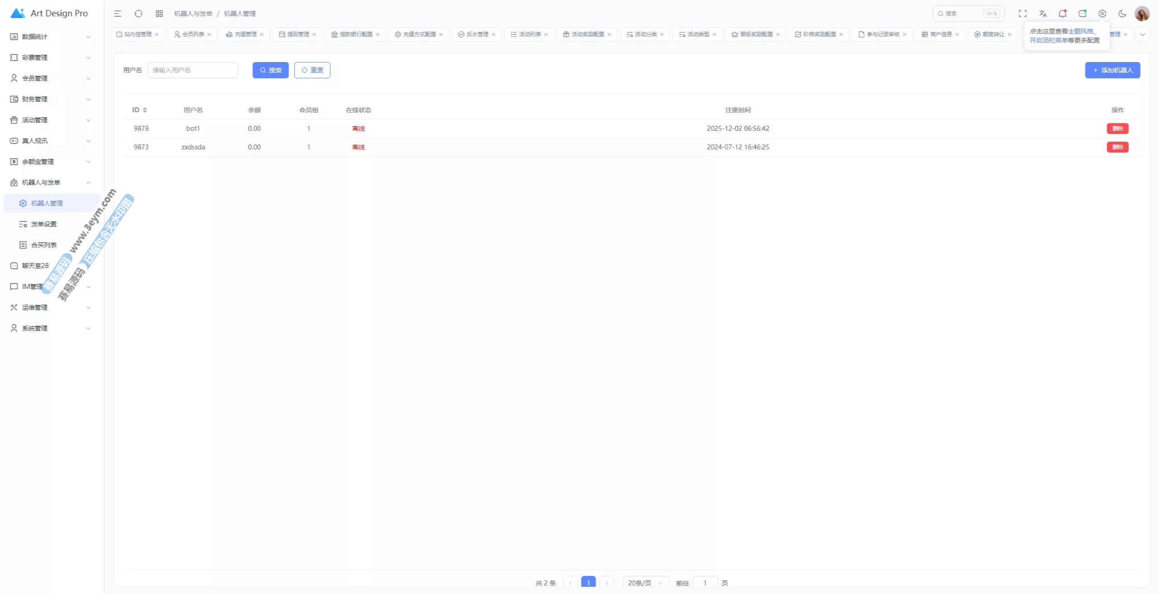Open the language translation switcher

(1043, 14)
